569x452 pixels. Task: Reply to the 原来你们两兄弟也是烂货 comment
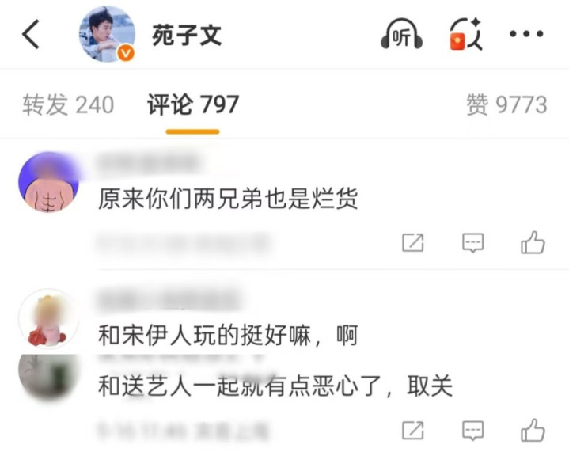click(x=472, y=242)
